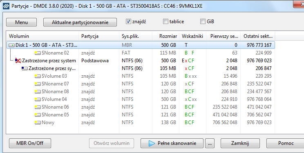
Task: Select Zastrzeżone przez system Podstawowa partition
Action: coord(141,61)
